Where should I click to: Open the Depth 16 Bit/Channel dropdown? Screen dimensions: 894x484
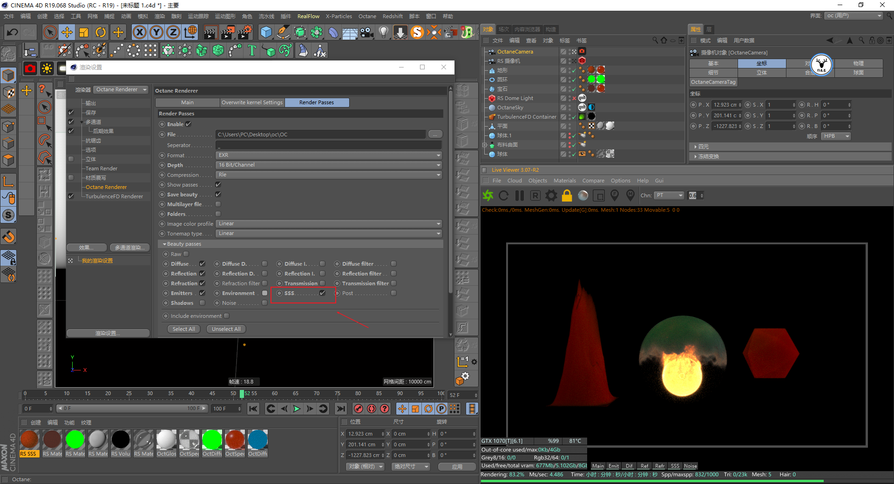tap(328, 165)
